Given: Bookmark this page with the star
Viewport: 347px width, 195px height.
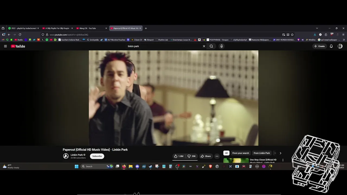Looking at the screenshot, I should point(292,35).
